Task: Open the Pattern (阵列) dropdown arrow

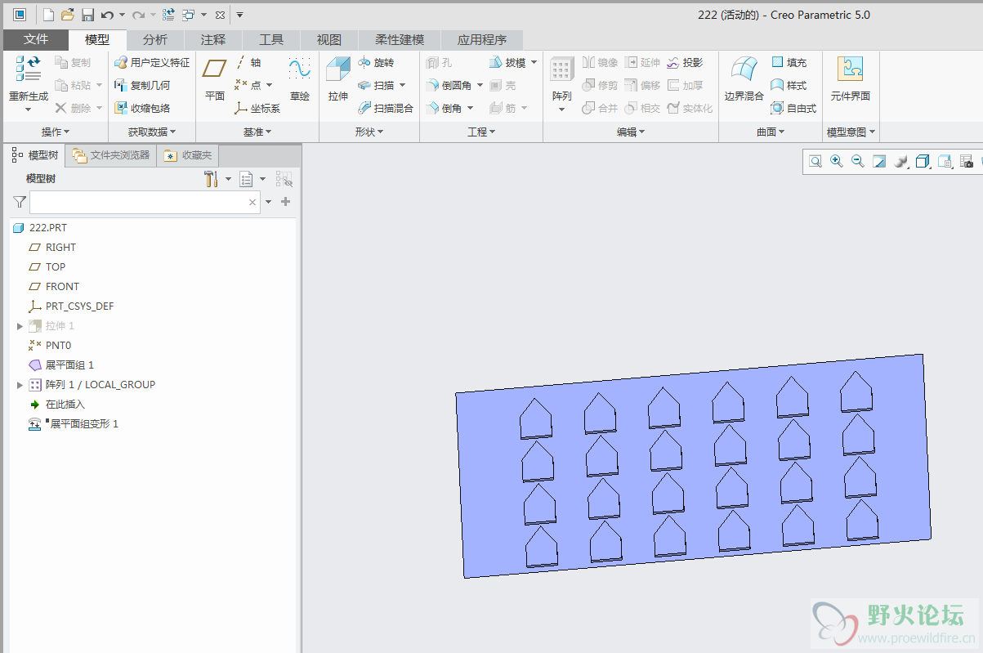Action: pyautogui.click(x=561, y=109)
